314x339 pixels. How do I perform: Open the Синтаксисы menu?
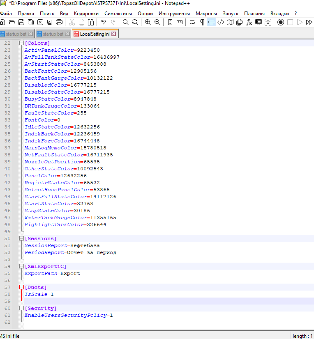pos(118,14)
